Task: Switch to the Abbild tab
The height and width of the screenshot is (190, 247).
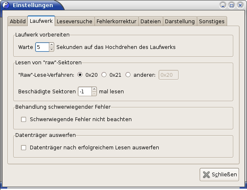Action: tap(18, 21)
